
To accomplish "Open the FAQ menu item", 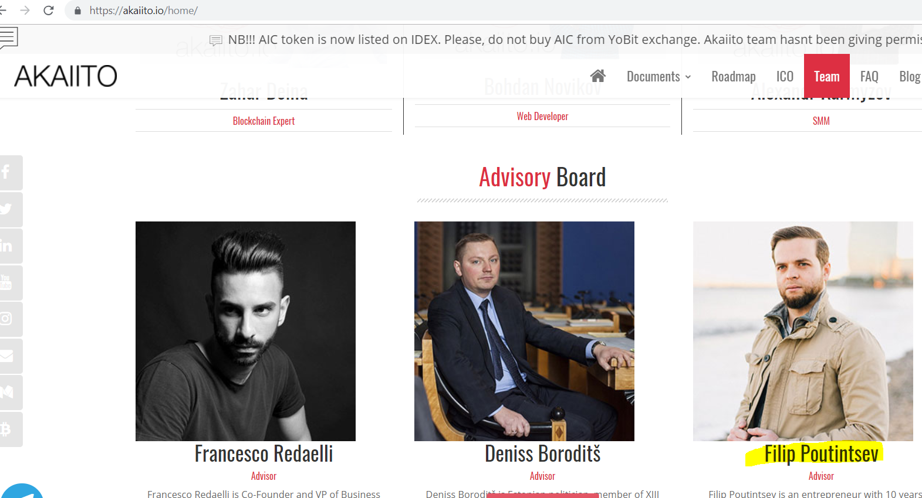I will coord(869,77).
